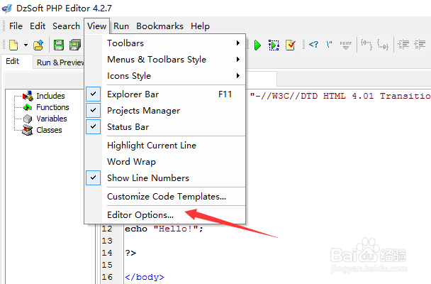
Task: Open the Bookmarks menu
Action: [159, 26]
